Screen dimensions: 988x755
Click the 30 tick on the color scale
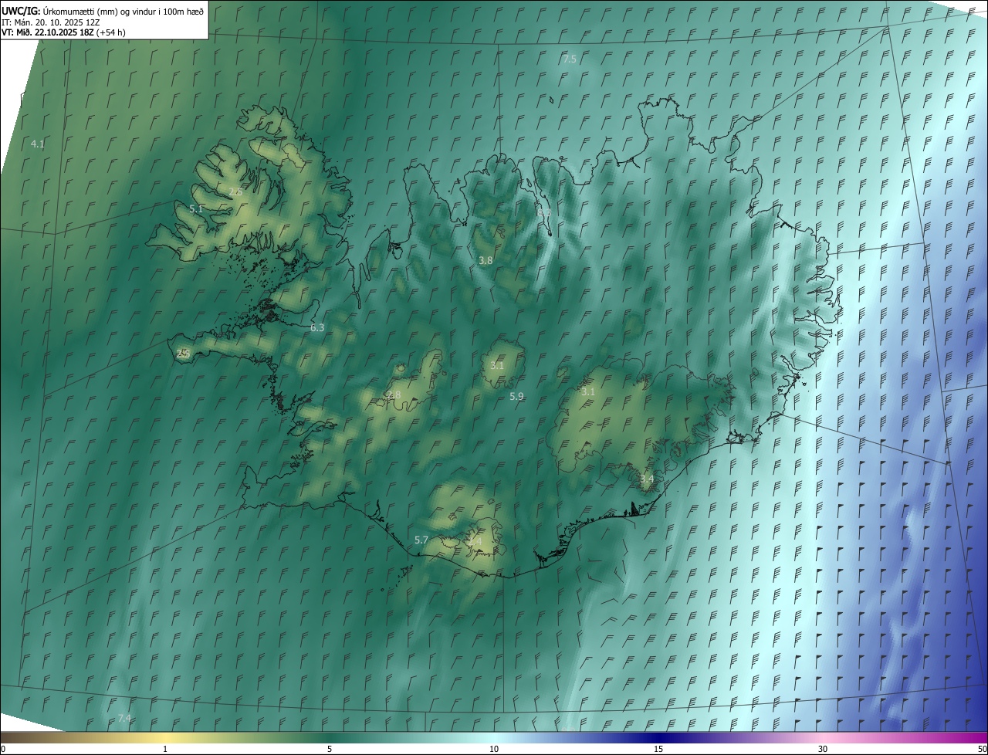(823, 750)
